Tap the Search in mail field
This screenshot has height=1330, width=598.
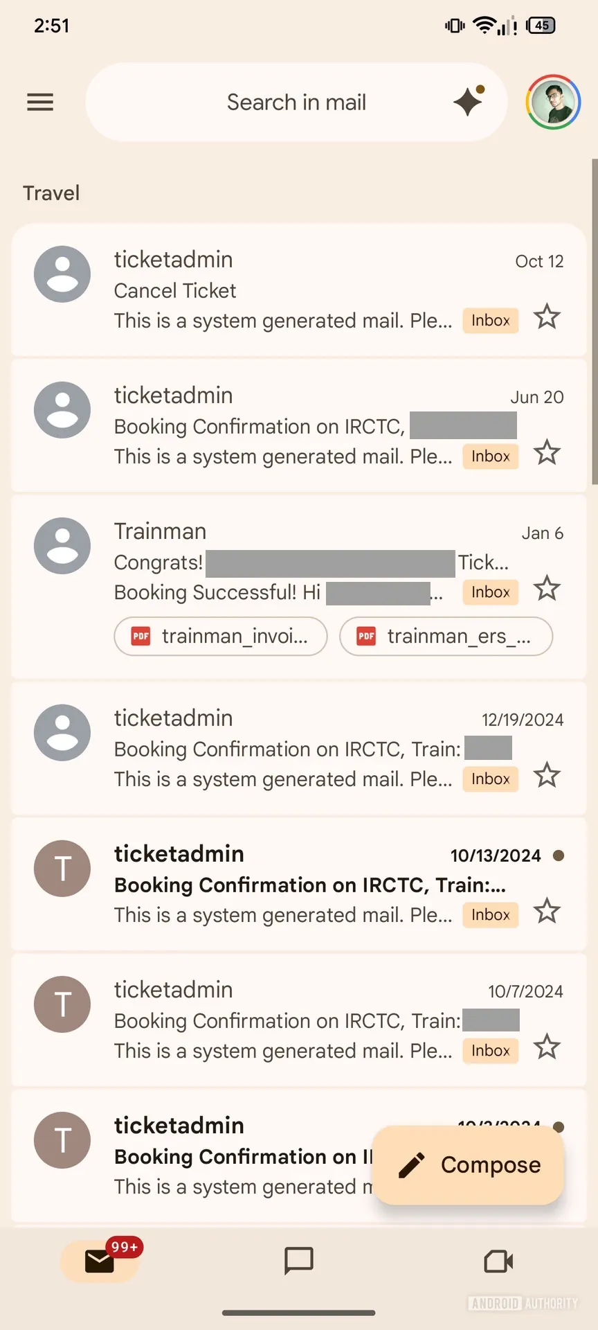[296, 103]
